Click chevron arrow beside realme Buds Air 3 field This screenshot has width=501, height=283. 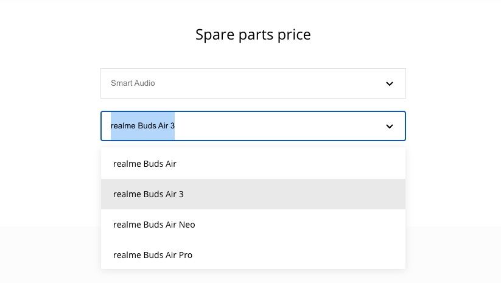[389, 126]
